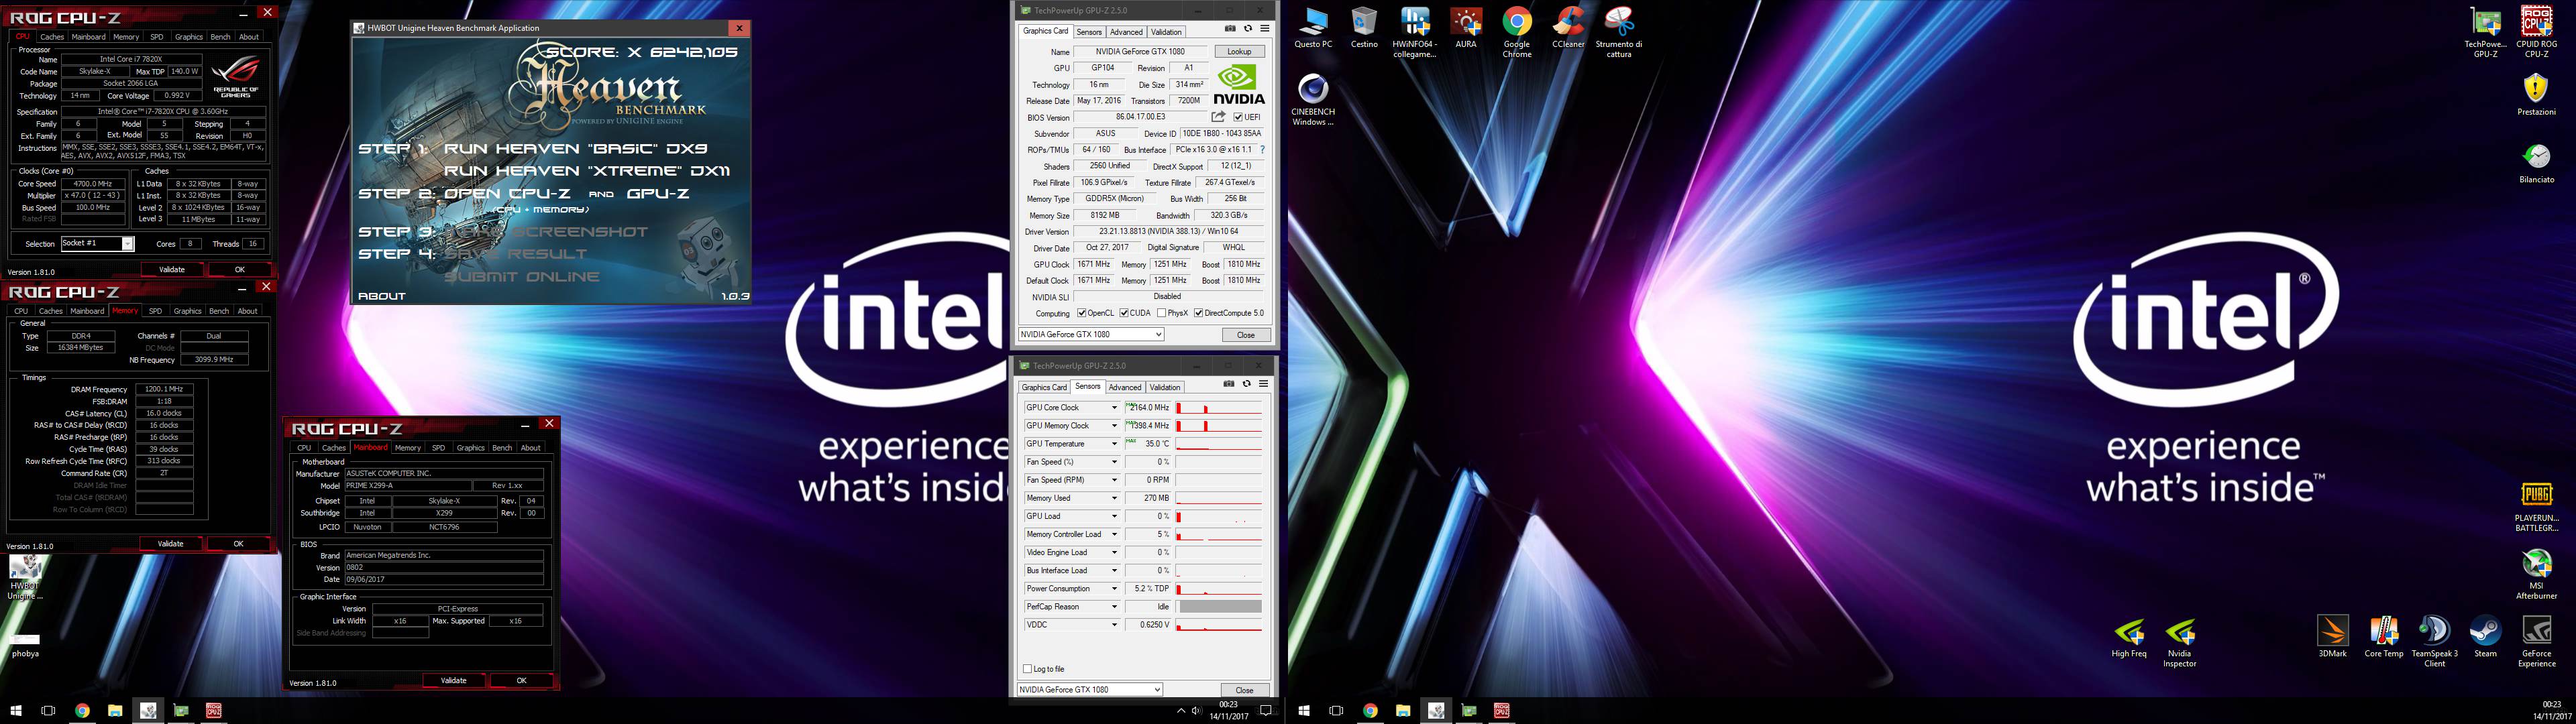Click Bus Interface question mark in GPU-Z
Screen dimensions: 2576x724
tap(1262, 150)
